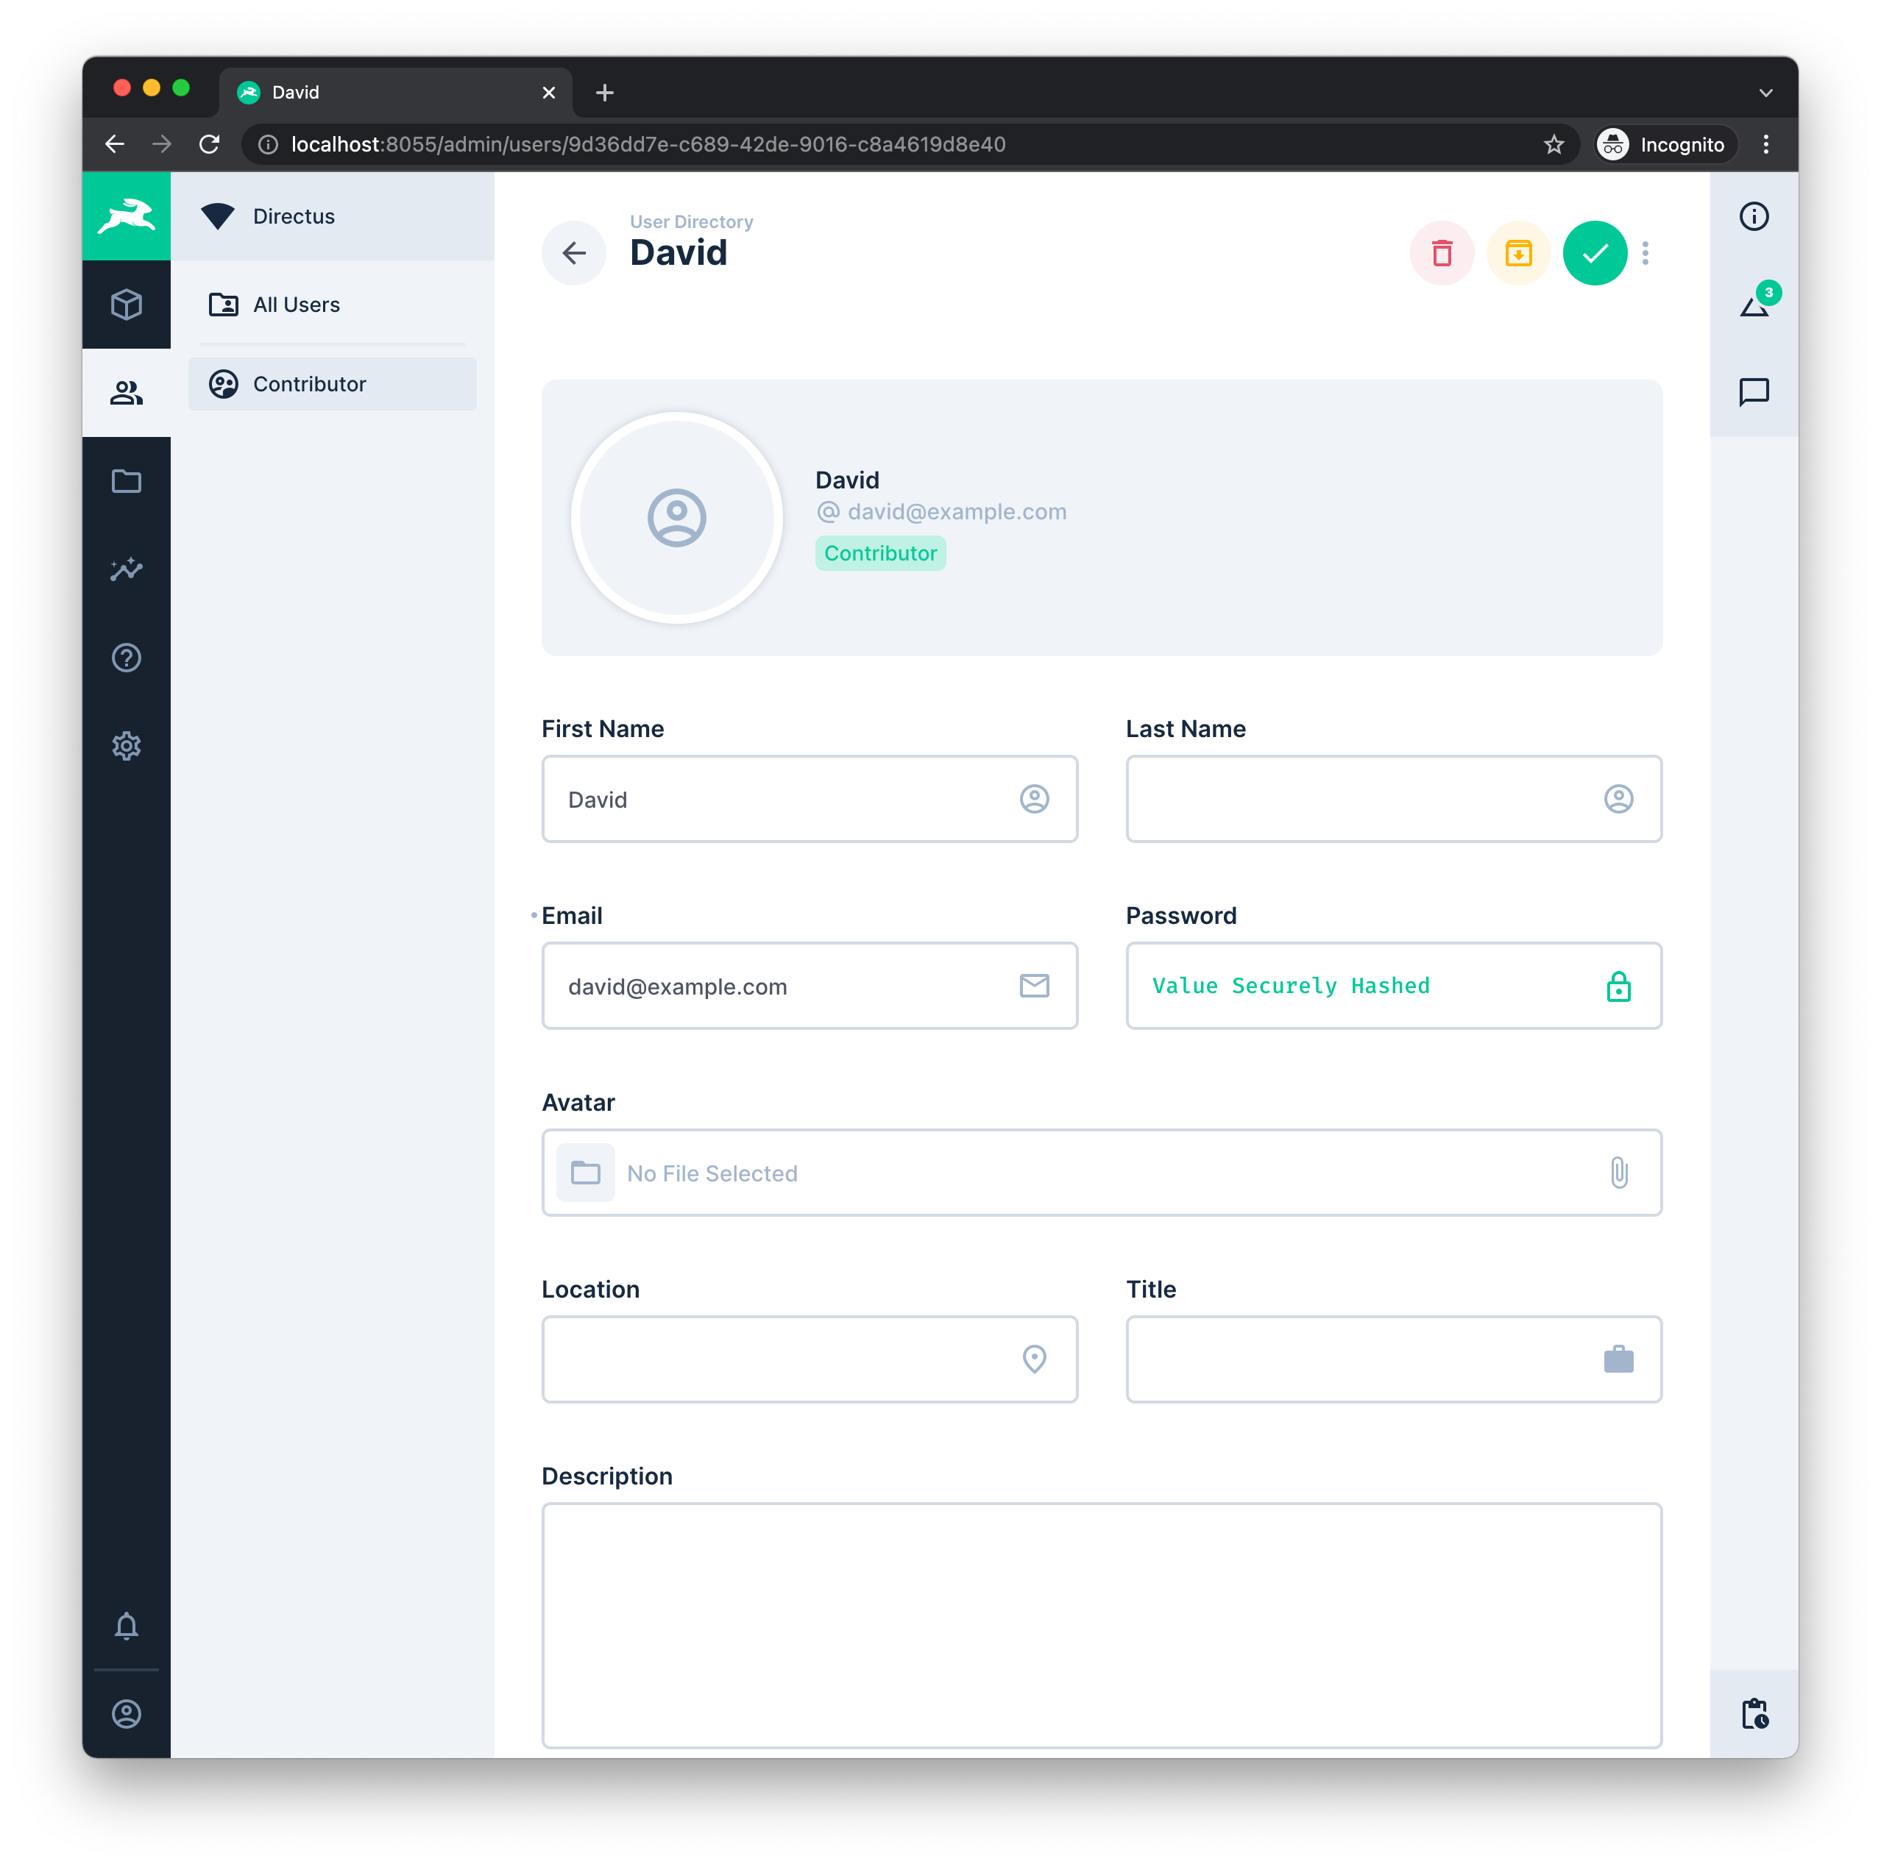Open the Content module cube icon
The height and width of the screenshot is (1867, 1881).
pos(127,305)
